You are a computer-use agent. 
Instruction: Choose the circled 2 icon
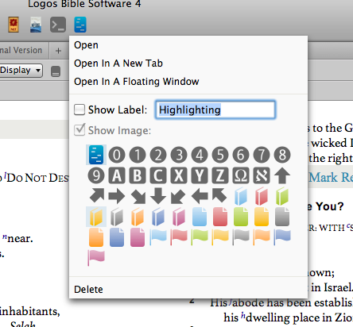point(158,155)
